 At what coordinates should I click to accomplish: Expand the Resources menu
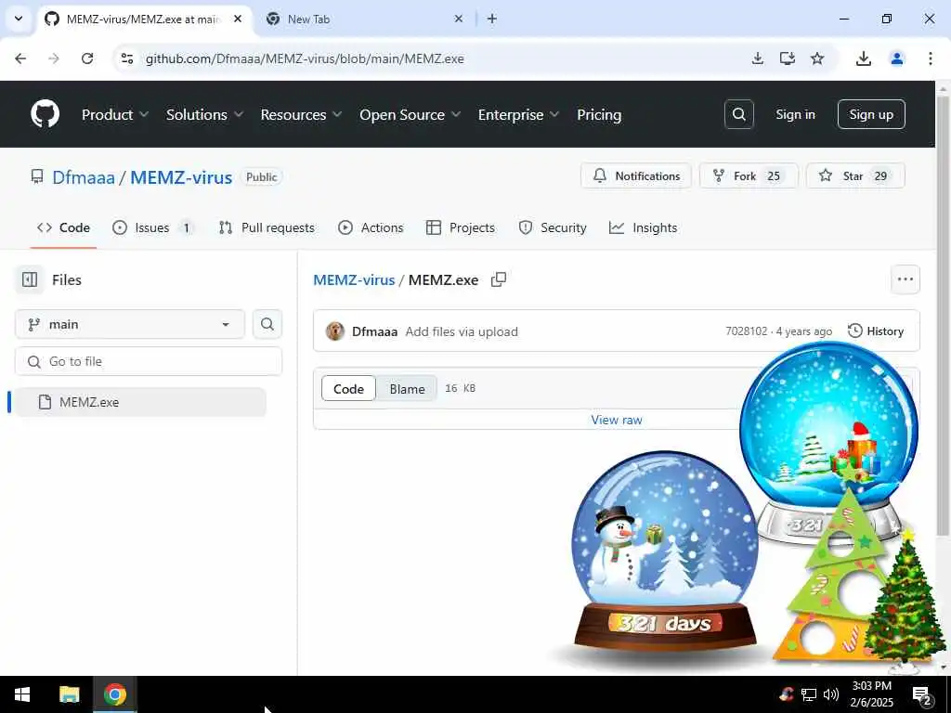tap(301, 114)
